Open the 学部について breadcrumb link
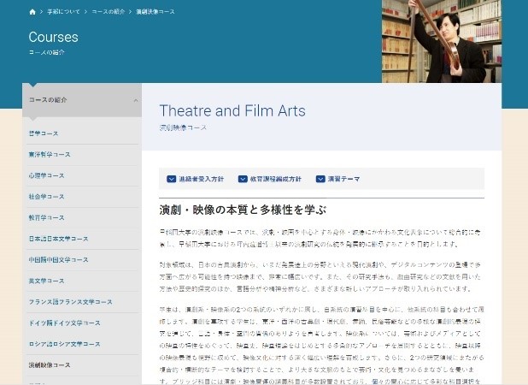Screen dimensions: 528x385 tap(63, 12)
